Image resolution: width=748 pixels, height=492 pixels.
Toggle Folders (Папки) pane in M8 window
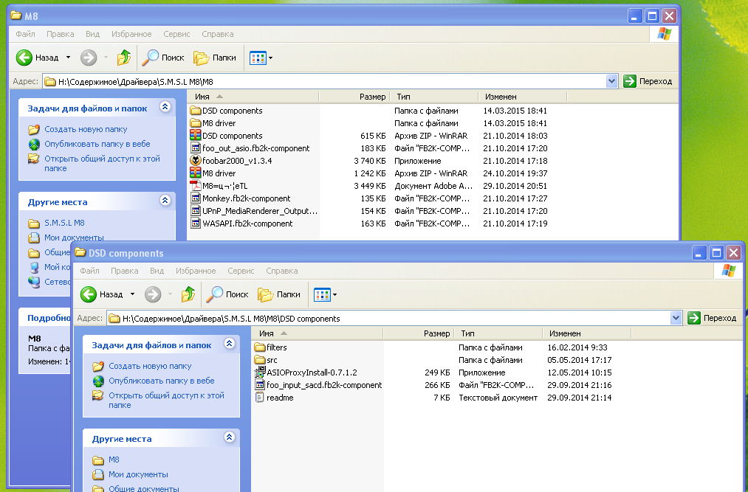coord(215,58)
